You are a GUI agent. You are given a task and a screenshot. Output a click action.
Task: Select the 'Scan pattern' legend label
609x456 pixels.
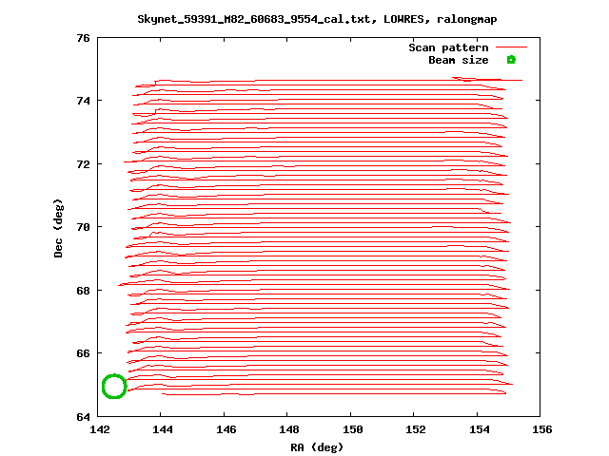pyautogui.click(x=448, y=47)
